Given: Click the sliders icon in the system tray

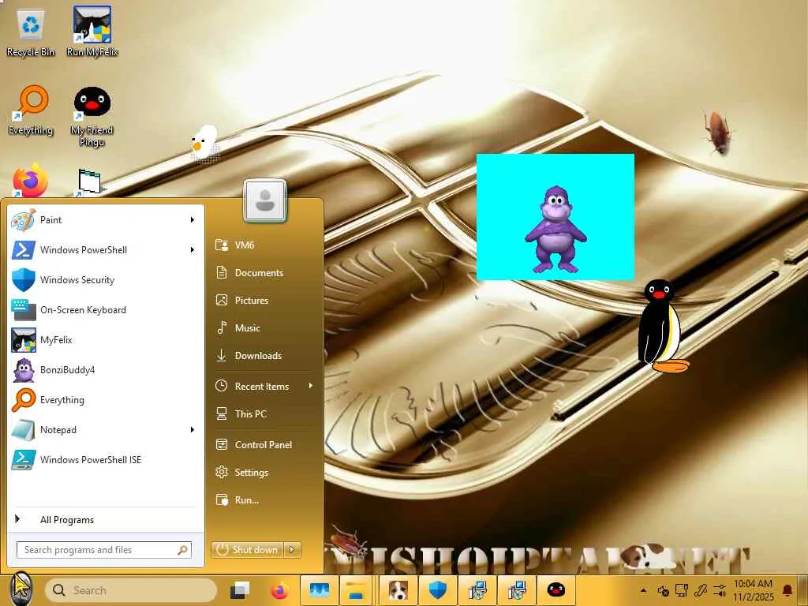Looking at the screenshot, I should (720, 590).
